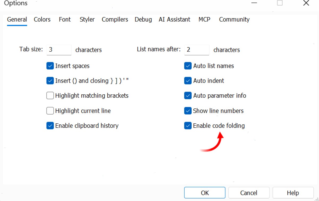The image size is (319, 201).
Task: Disable Auto parameter info
Action: tap(188, 96)
